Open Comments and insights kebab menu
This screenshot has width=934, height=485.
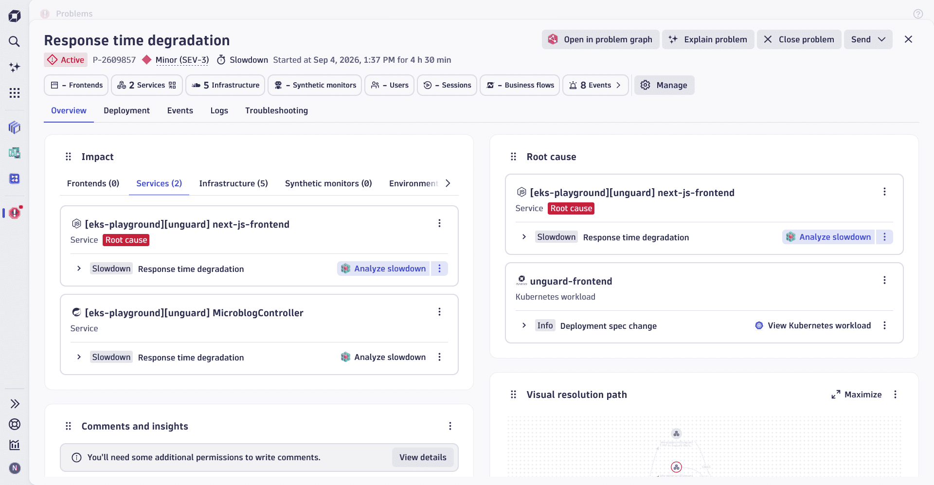[450, 426]
